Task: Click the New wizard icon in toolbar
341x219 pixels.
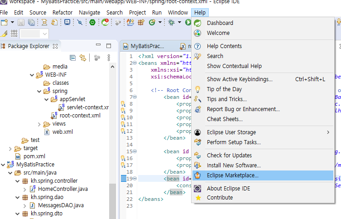Action: (5, 22)
